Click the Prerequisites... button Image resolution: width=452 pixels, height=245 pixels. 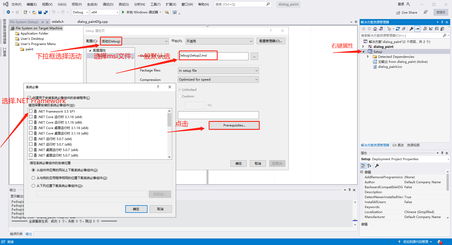[234, 125]
